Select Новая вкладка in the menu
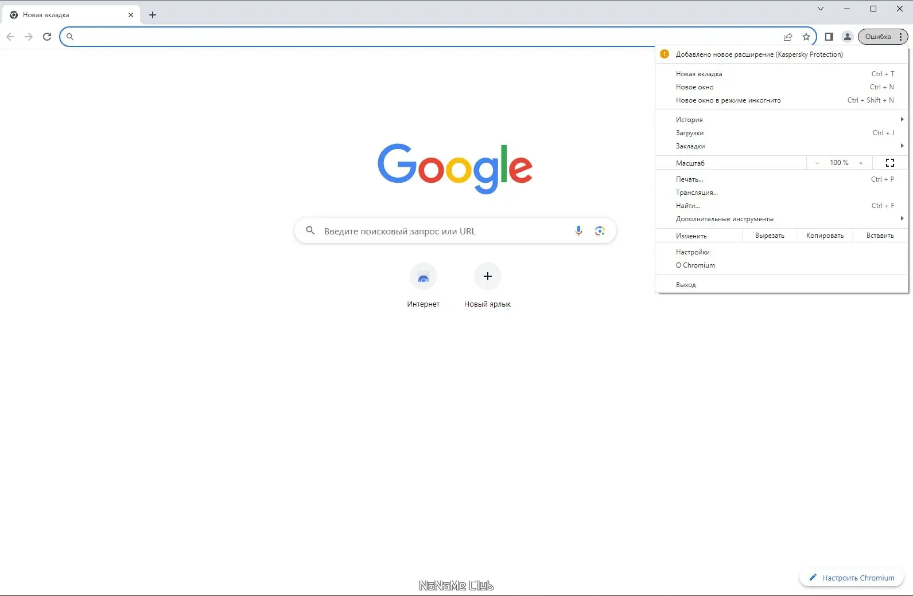The height and width of the screenshot is (596, 913). [782, 74]
